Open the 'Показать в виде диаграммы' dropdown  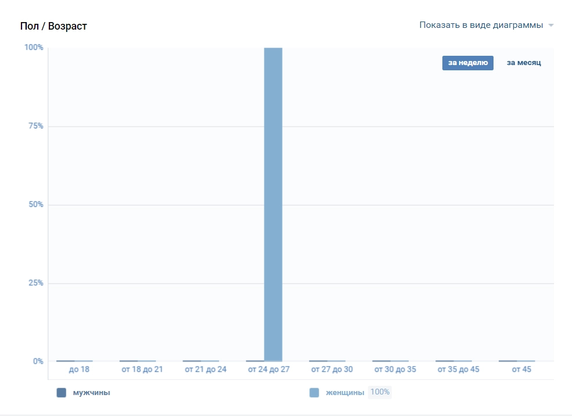481,25
